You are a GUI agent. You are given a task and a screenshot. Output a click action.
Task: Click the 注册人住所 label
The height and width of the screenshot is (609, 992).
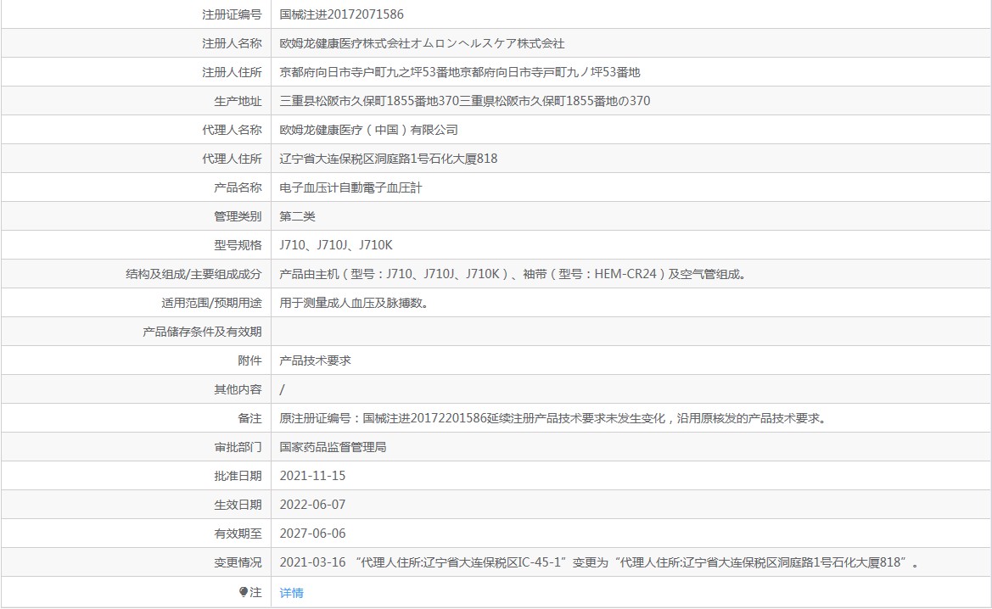(x=232, y=72)
